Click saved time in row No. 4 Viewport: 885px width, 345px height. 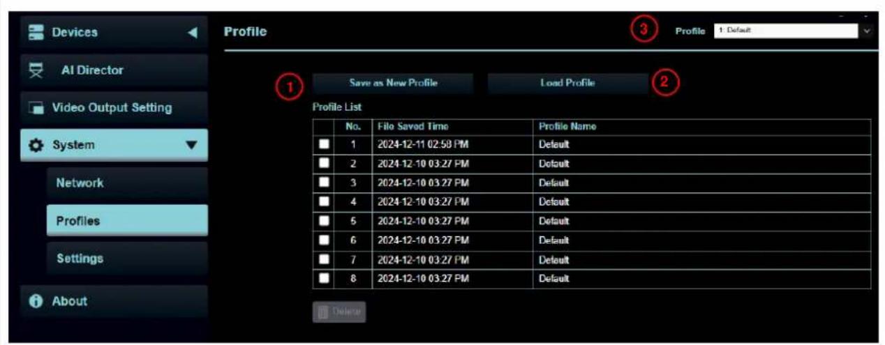point(422,201)
